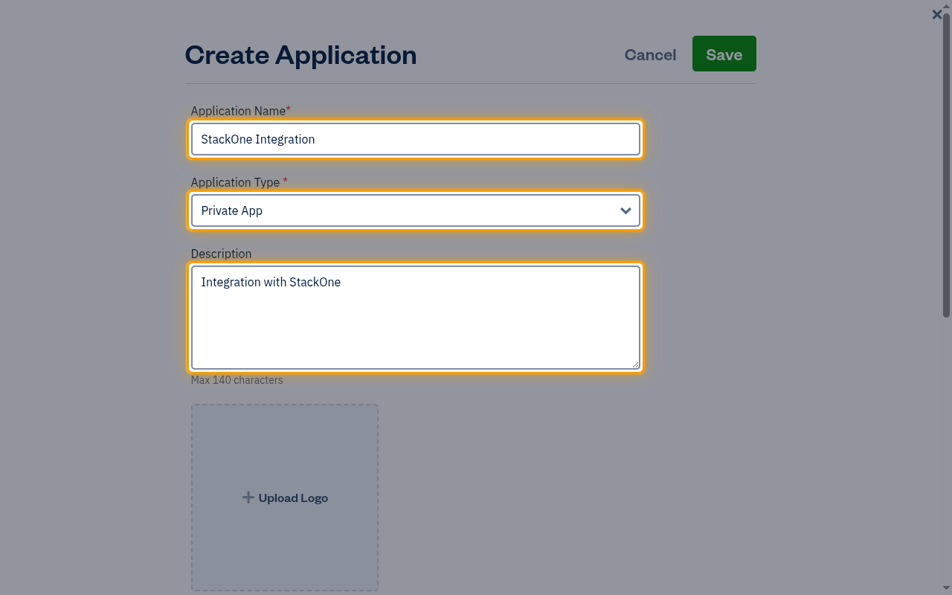Click the page vertical scrollbar
The width and height of the screenshot is (952, 595).
coord(946,164)
